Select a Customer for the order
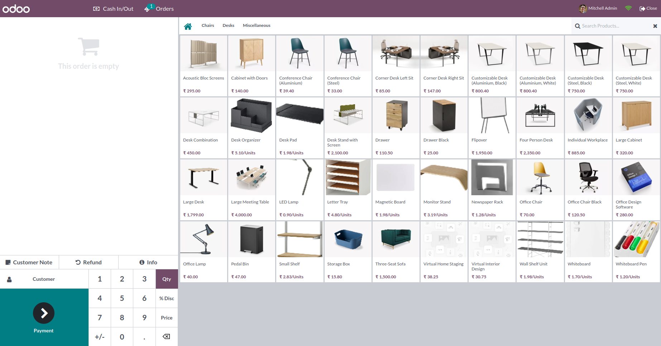This screenshot has height=346, width=661. [x=44, y=279]
